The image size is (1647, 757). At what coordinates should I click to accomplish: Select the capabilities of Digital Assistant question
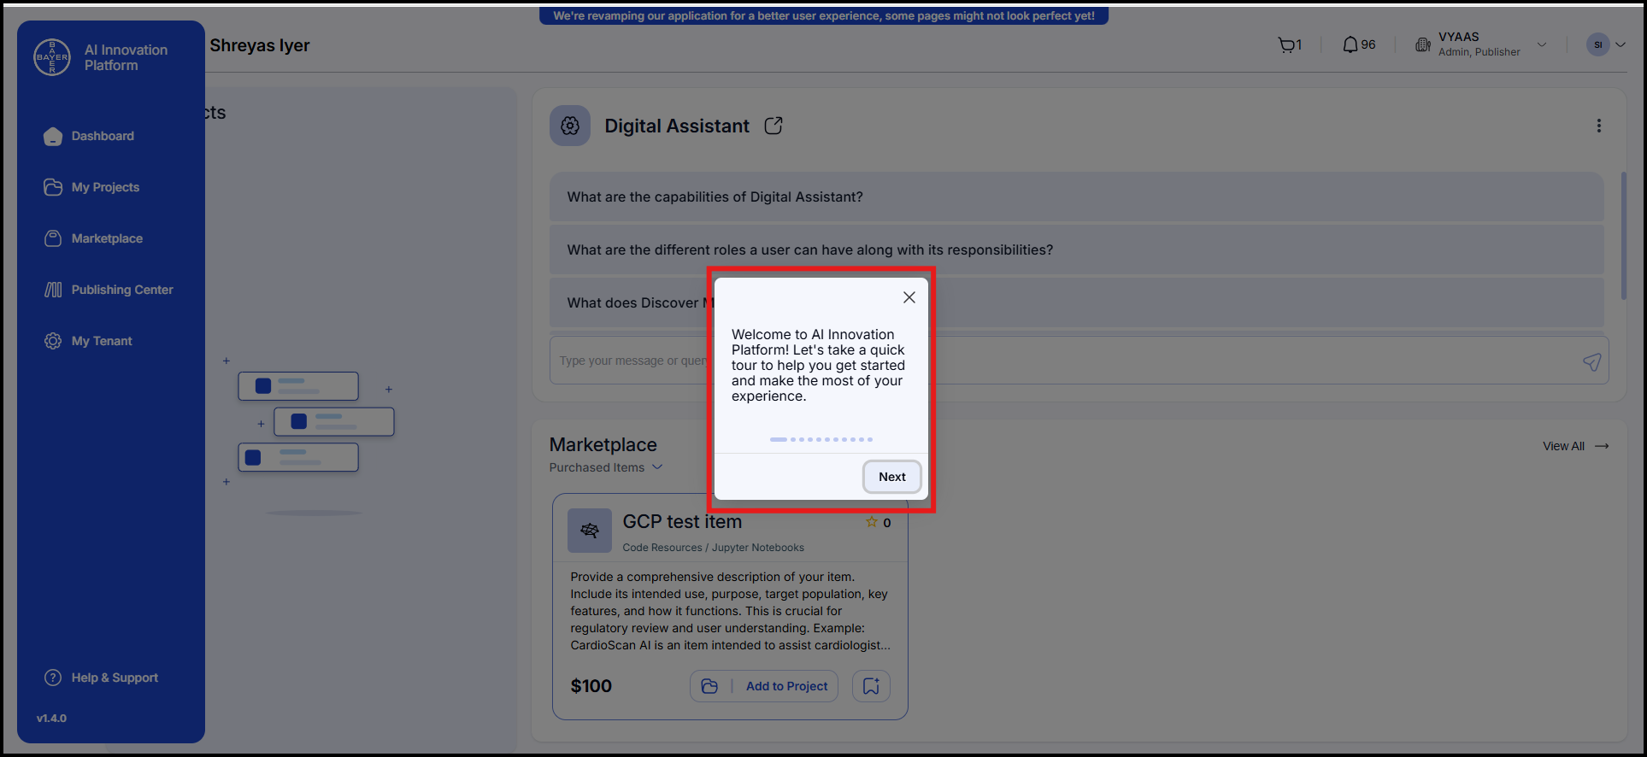coord(1076,197)
